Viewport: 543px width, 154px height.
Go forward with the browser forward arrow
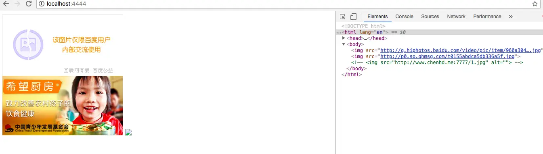17,4
